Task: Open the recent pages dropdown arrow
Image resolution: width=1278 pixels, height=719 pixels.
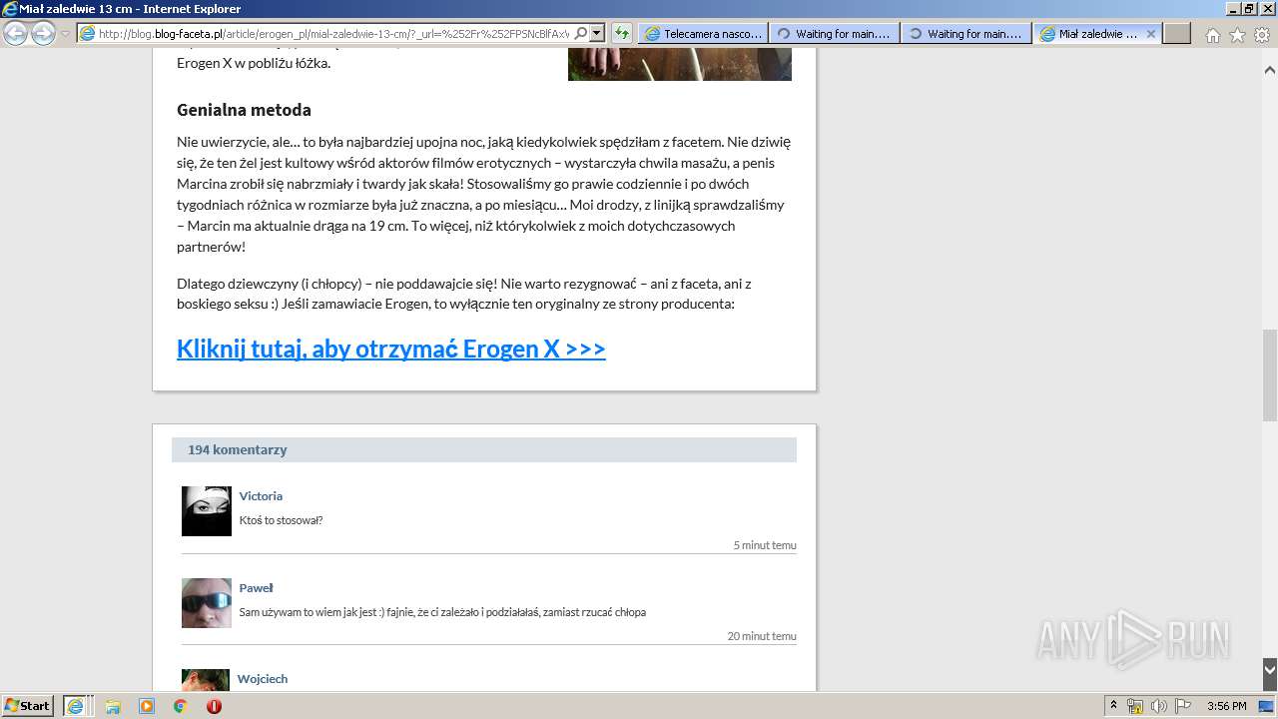Action: (66, 34)
